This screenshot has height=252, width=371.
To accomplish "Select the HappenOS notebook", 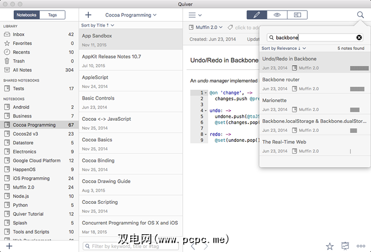I will 39,169.
